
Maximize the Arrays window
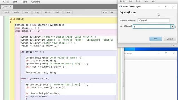(166, 53)
